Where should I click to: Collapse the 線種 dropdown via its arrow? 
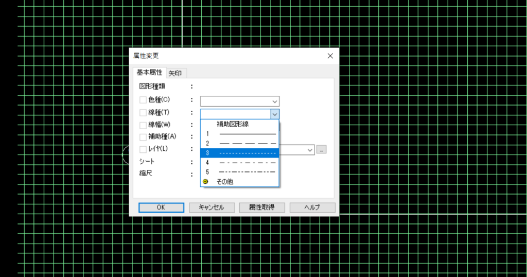click(275, 114)
